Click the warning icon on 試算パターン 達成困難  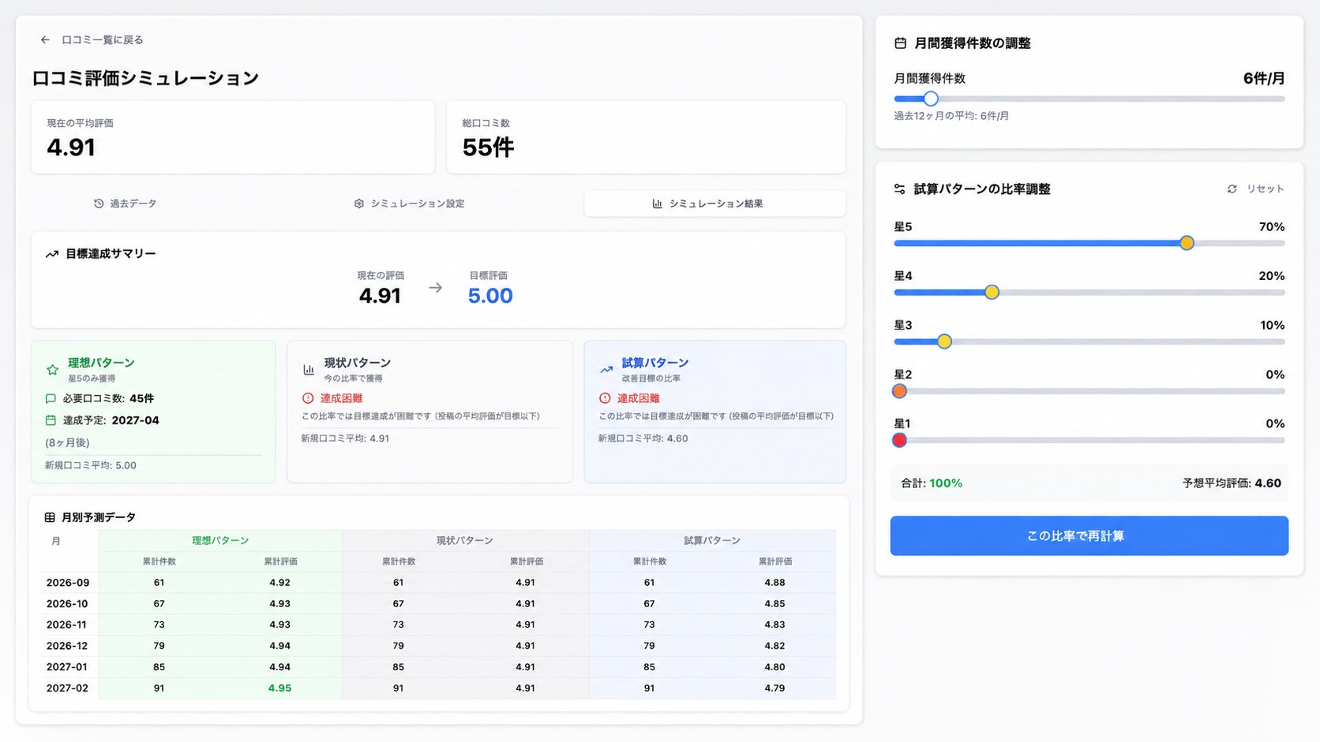(605, 398)
